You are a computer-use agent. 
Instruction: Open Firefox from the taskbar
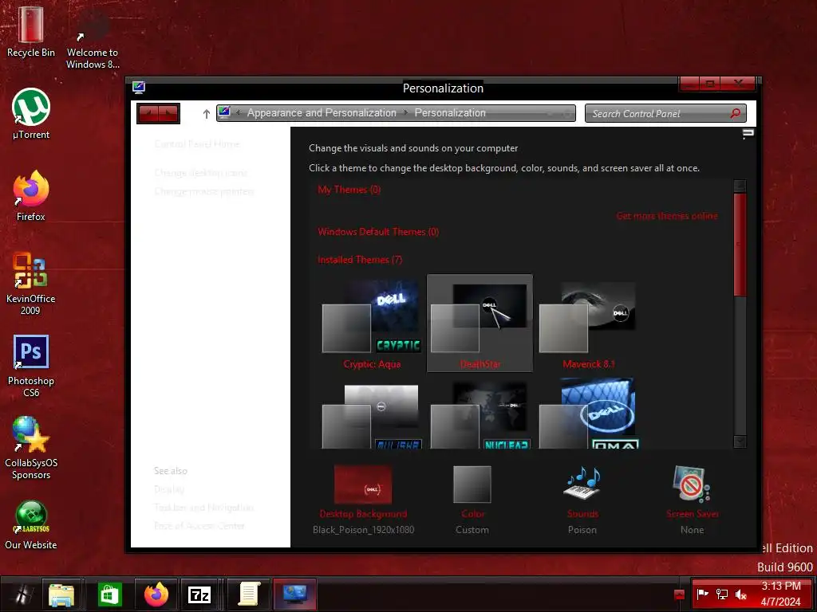coord(156,594)
